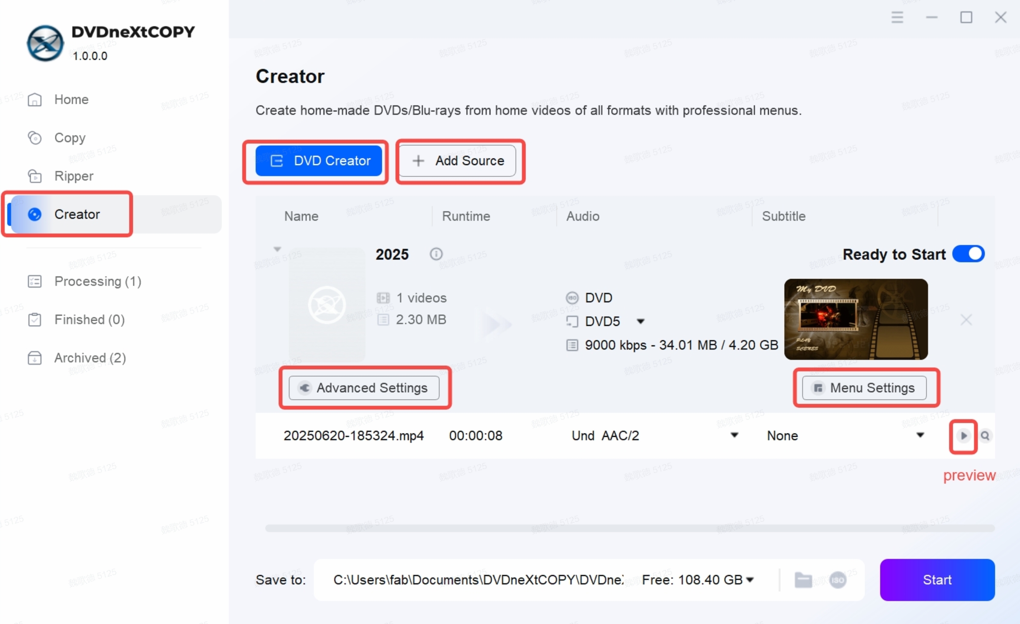Show info for the 2025 title
The height and width of the screenshot is (624, 1020).
coord(436,254)
